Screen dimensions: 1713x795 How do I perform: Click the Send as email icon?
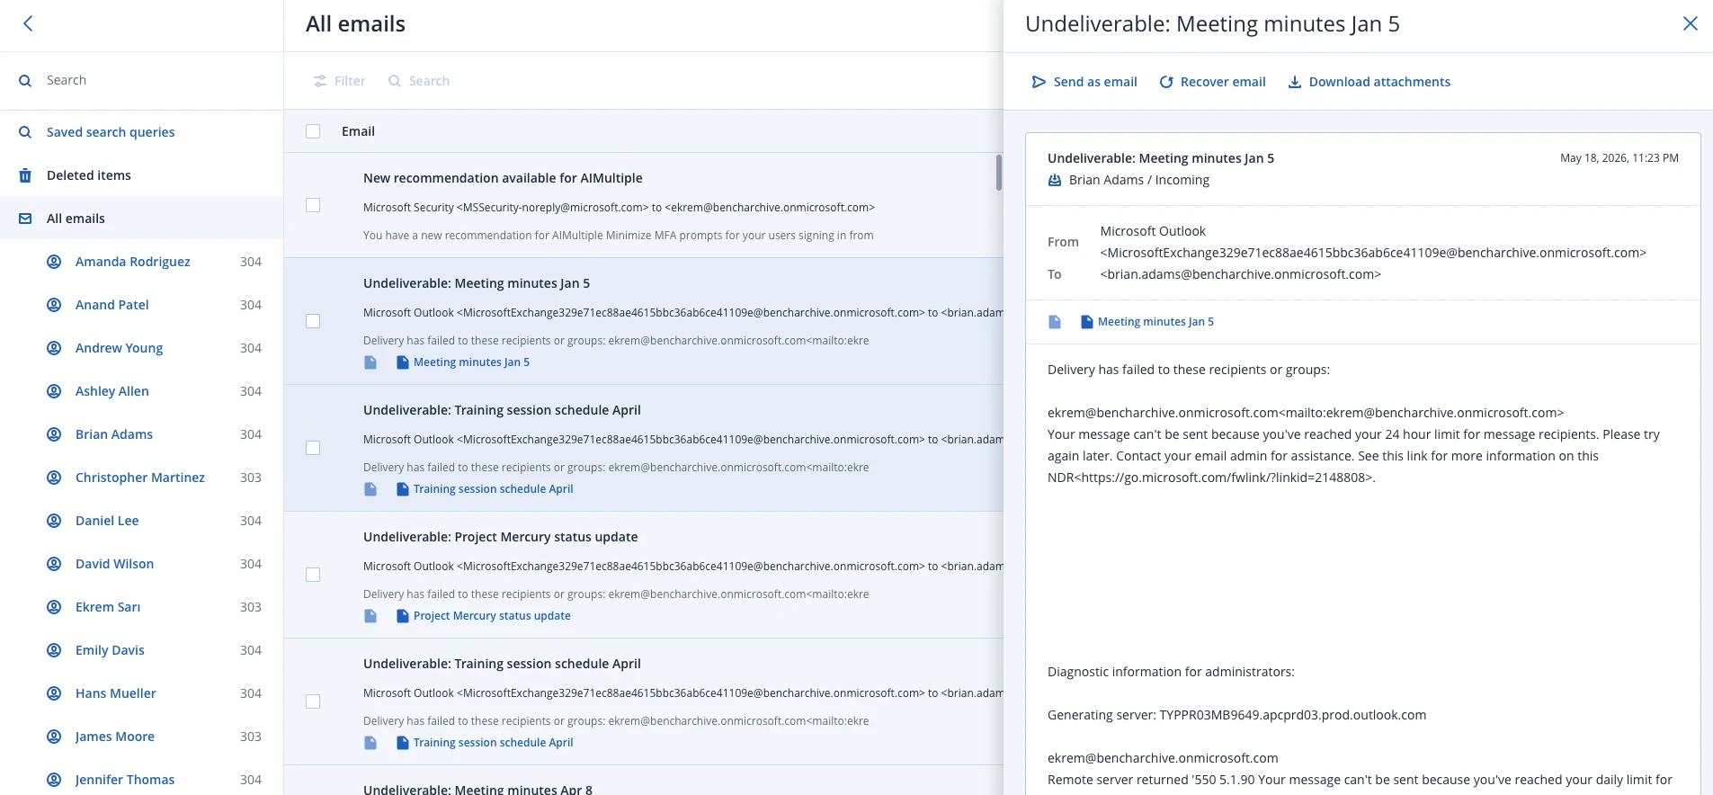(1039, 82)
